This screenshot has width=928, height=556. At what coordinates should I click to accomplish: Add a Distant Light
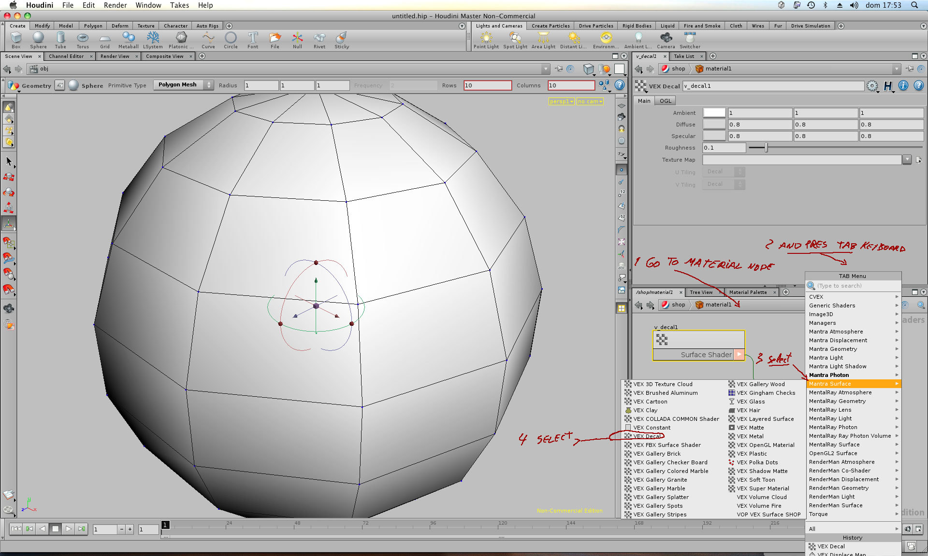tap(573, 40)
